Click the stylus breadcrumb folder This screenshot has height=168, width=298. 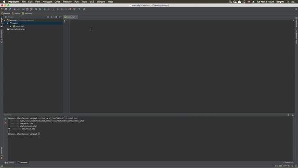(x=16, y=14)
